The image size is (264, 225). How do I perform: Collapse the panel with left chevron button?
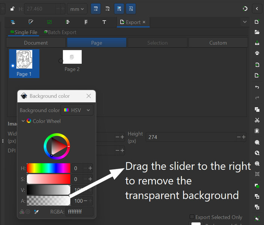click(x=257, y=9)
